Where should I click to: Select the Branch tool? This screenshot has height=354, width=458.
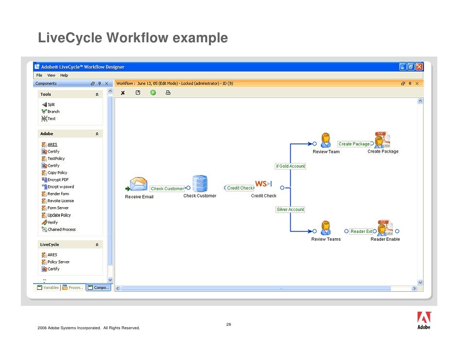(51, 111)
